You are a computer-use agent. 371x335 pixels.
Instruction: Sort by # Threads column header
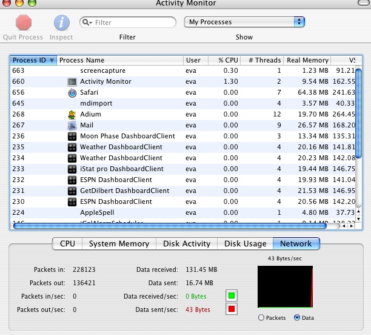click(262, 60)
